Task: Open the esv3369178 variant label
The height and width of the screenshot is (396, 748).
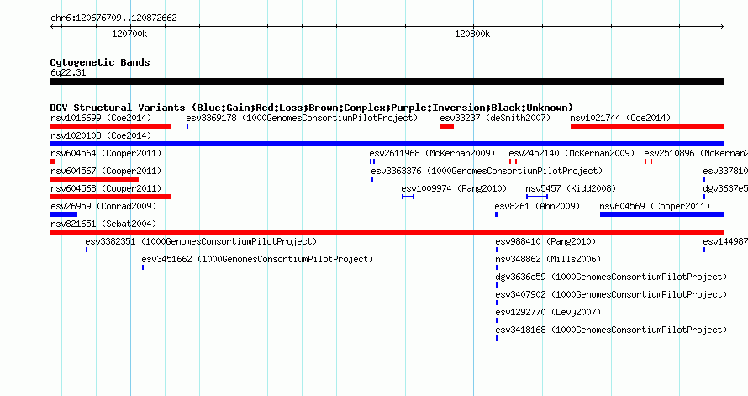Action: coord(302,118)
